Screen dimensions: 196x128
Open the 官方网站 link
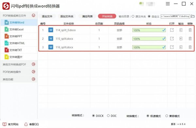13,124
